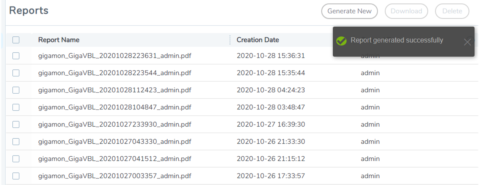This screenshot has width=483, height=185.
Task: Open gigamon_GigaVBL_20201028223544_admin.pdf report
Action: 115,73
